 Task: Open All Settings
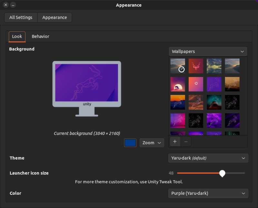click(21, 17)
